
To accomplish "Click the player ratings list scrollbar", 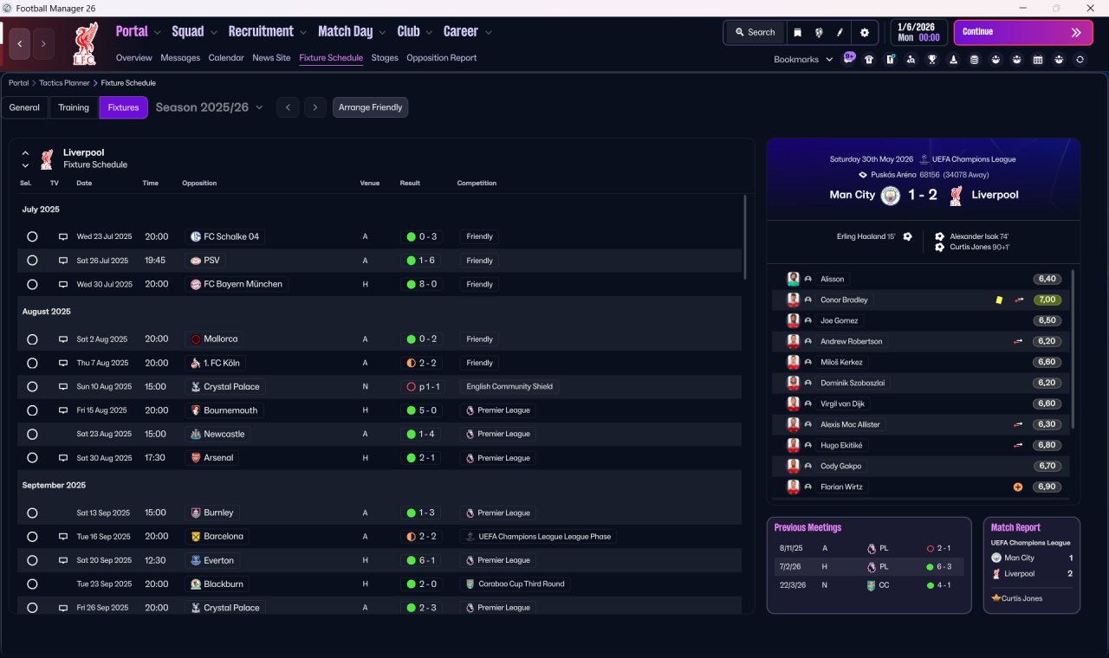I will pos(1073,349).
